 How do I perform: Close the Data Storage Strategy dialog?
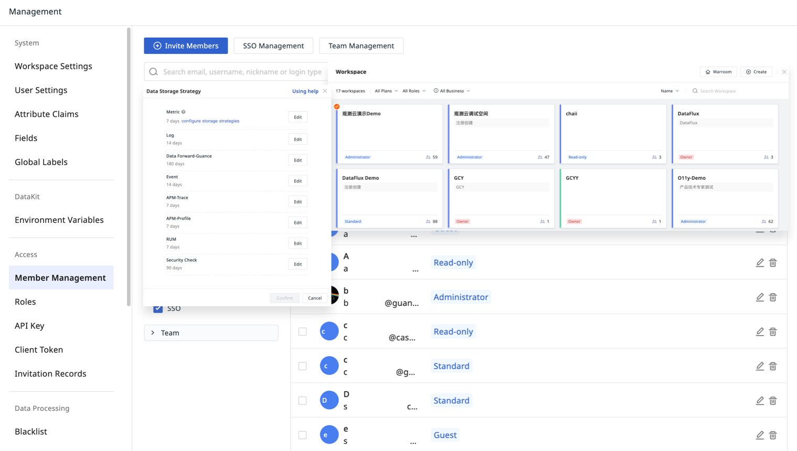tap(325, 91)
